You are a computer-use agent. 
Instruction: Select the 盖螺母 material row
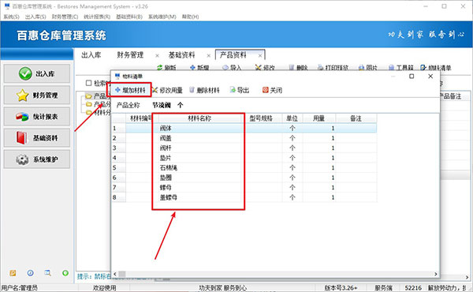tap(244, 197)
